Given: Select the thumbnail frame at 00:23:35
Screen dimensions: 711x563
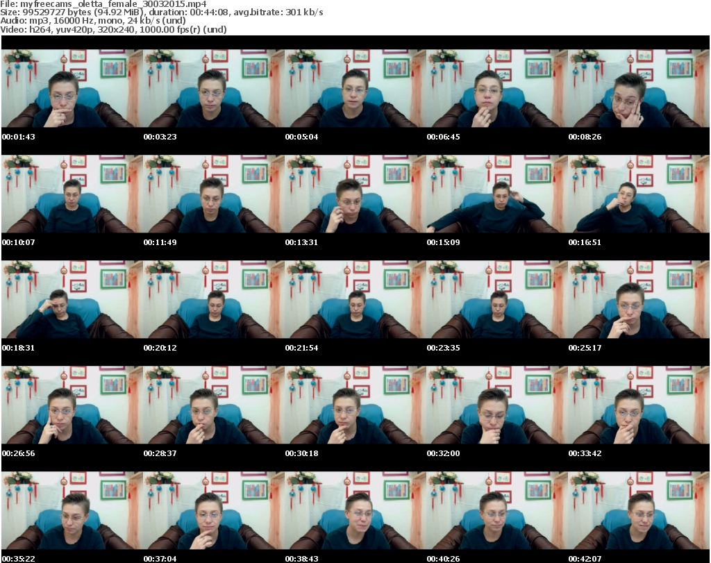Looking at the screenshot, I should coord(497,300).
